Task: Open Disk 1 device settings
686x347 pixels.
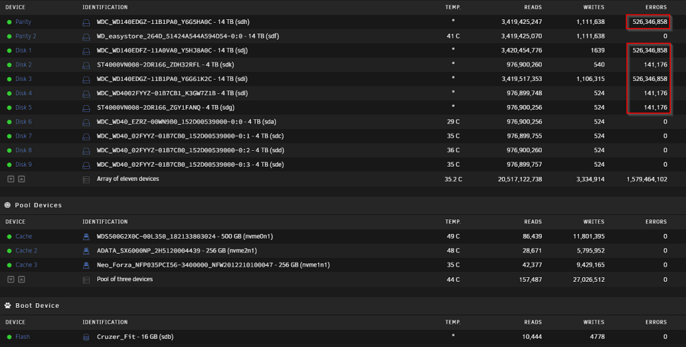Action: [x=23, y=50]
